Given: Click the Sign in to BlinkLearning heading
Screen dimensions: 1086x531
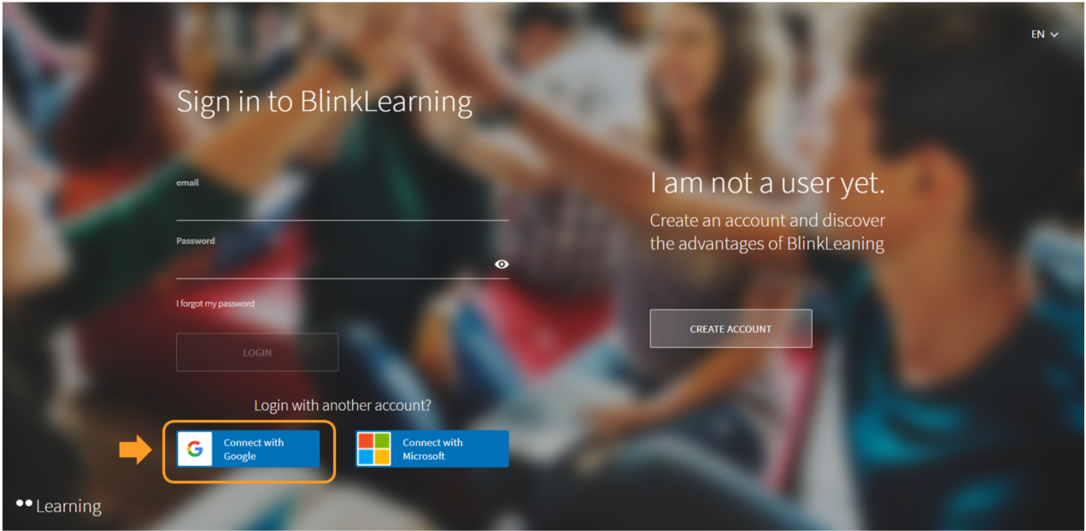Looking at the screenshot, I should [x=324, y=102].
